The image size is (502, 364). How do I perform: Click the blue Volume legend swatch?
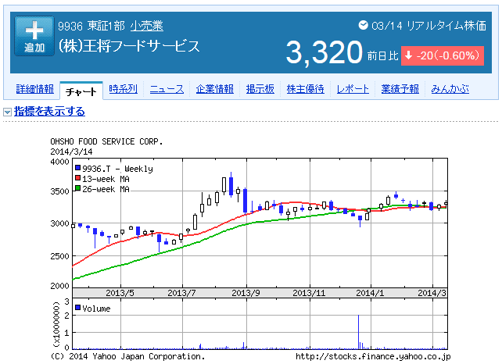[77, 308]
